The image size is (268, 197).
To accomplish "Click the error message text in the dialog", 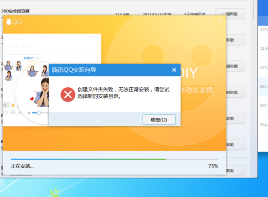I will click(x=123, y=93).
